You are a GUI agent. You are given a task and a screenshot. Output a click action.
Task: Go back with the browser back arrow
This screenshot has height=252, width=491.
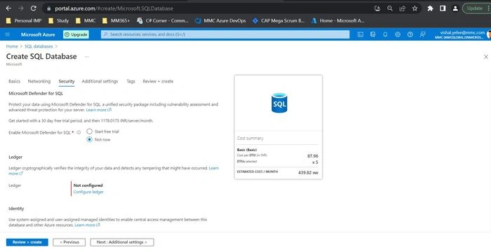click(x=8, y=8)
